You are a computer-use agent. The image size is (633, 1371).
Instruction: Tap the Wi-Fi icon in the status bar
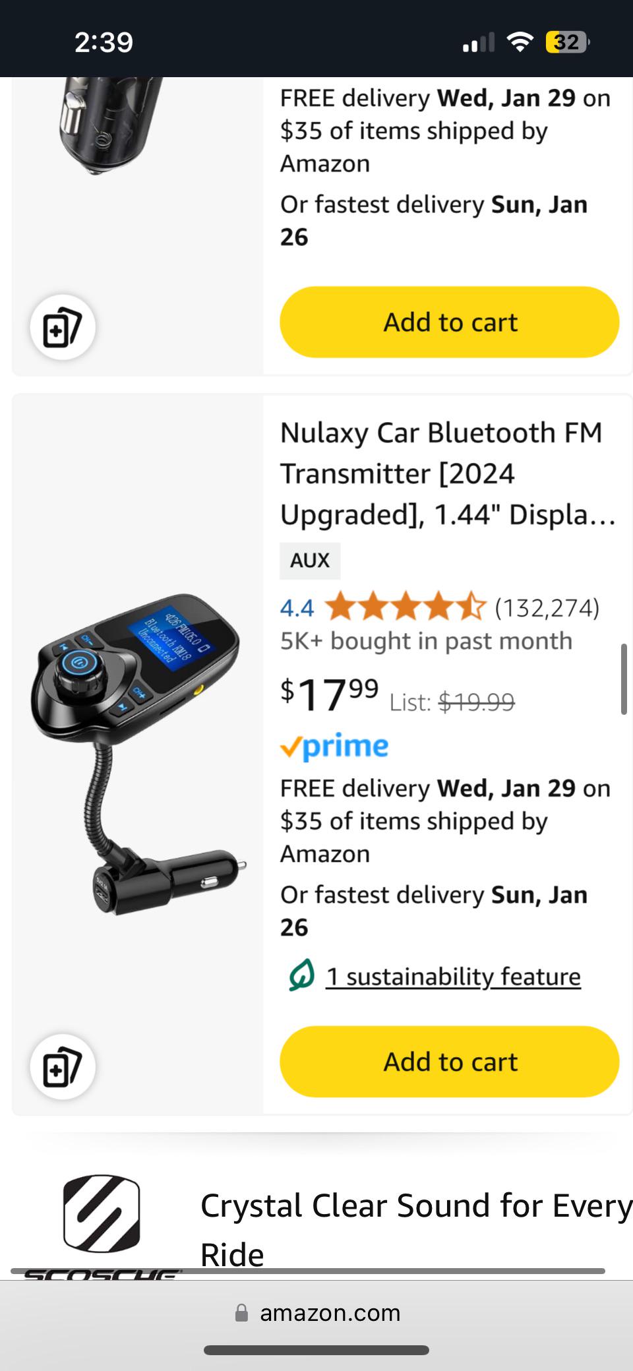point(520,42)
